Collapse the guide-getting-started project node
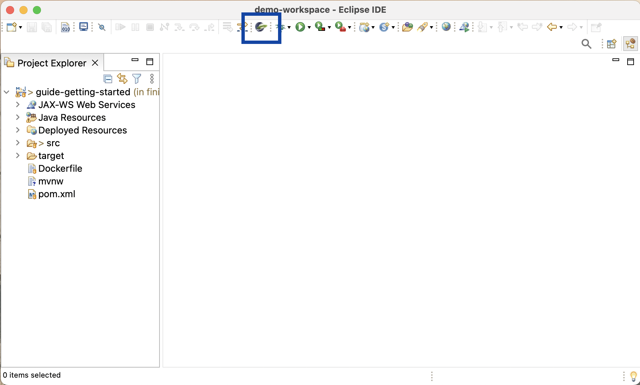The height and width of the screenshot is (385, 640). pos(6,92)
